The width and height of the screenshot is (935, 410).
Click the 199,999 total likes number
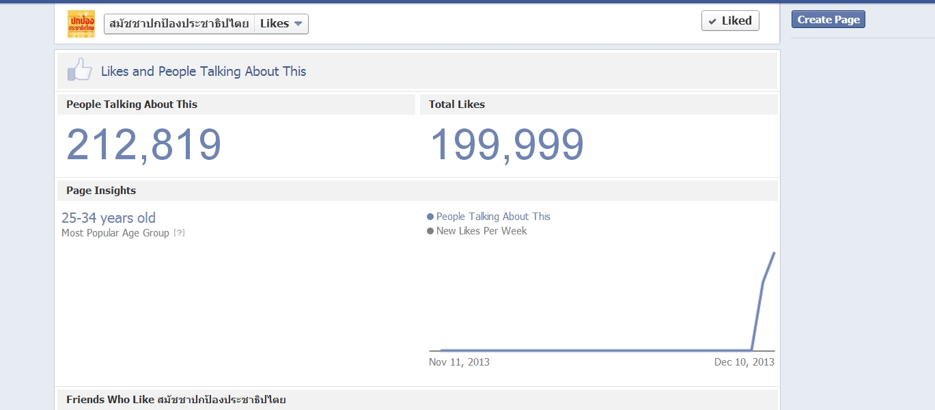point(507,145)
